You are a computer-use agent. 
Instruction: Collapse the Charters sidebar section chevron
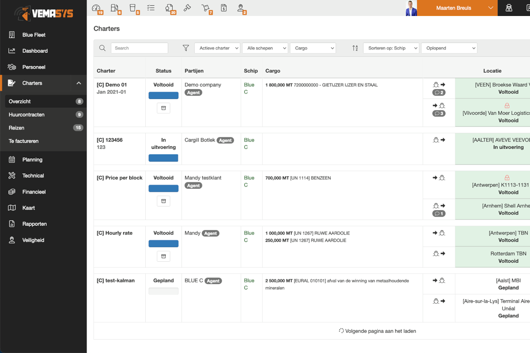(79, 83)
